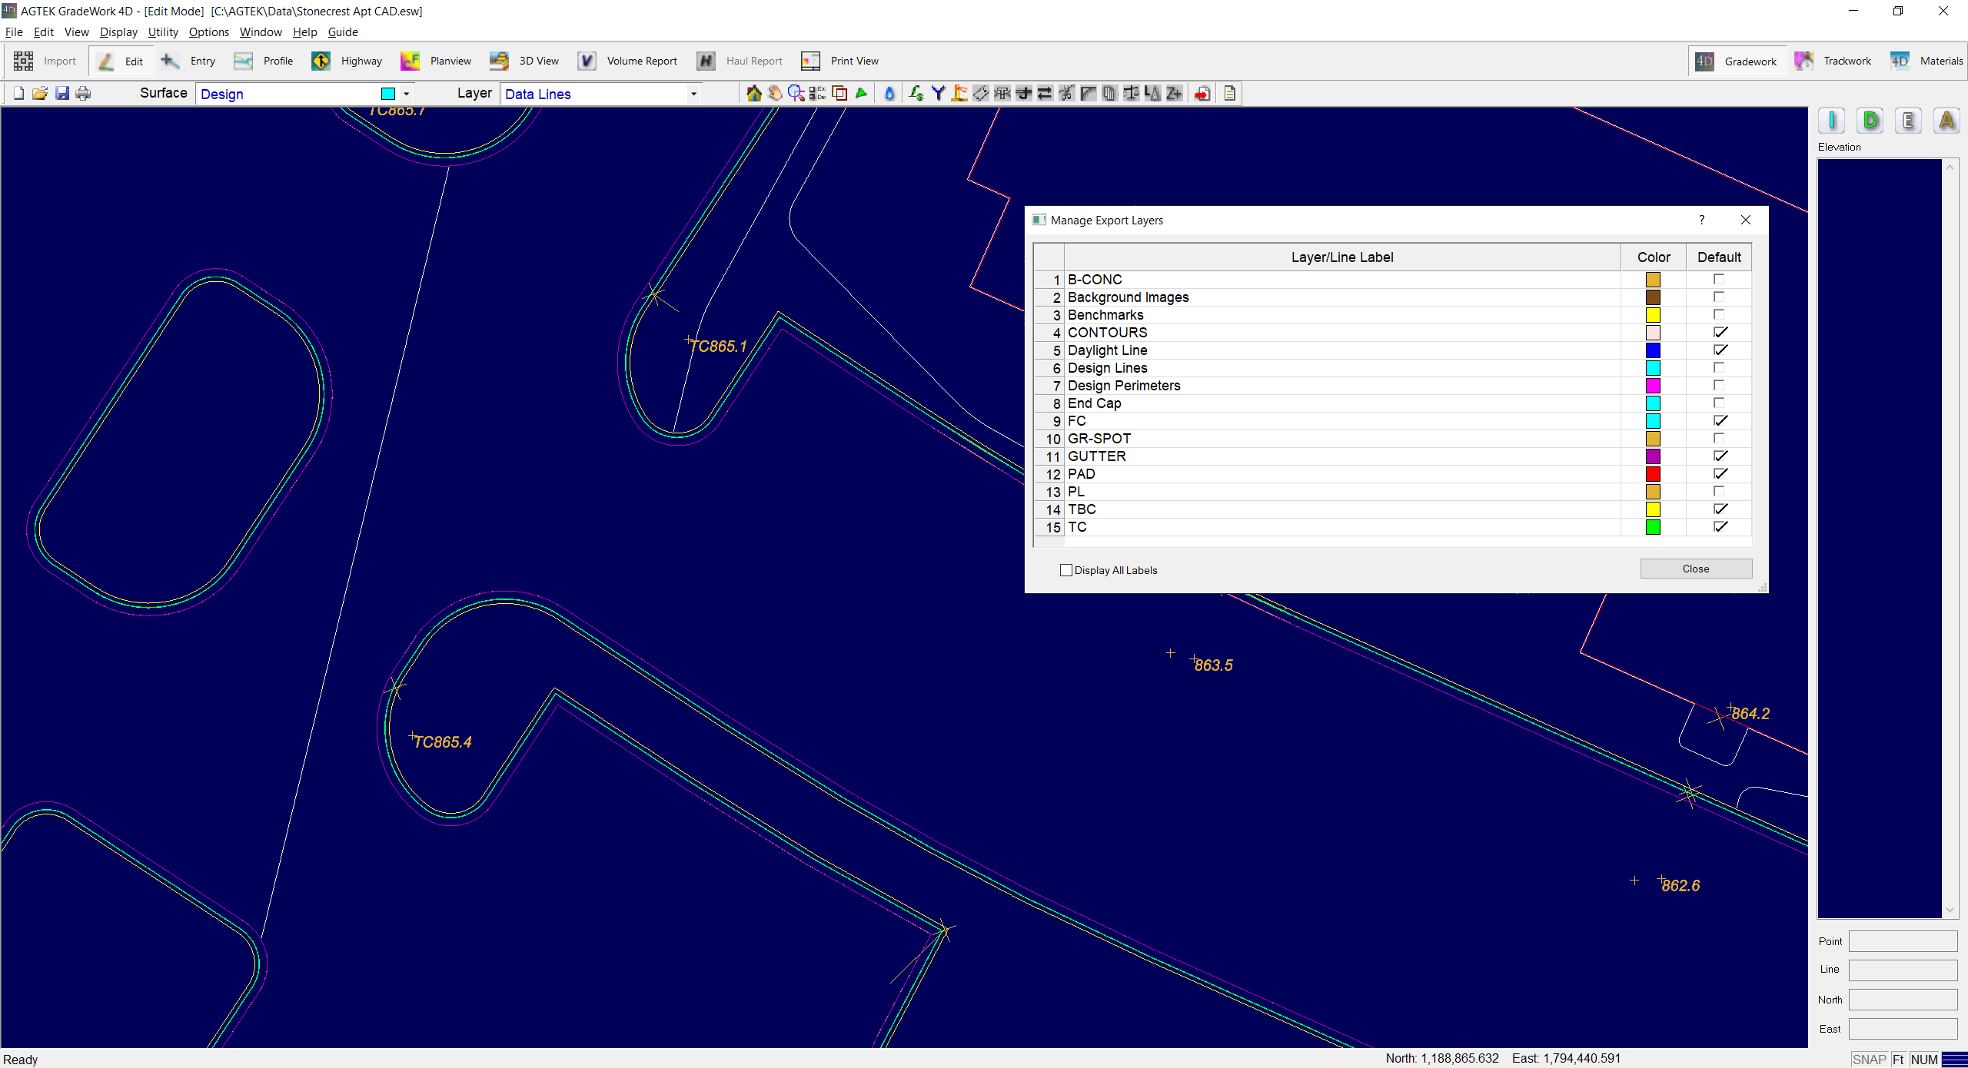Click the red arrow document export icon
The width and height of the screenshot is (1968, 1068).
click(1203, 94)
